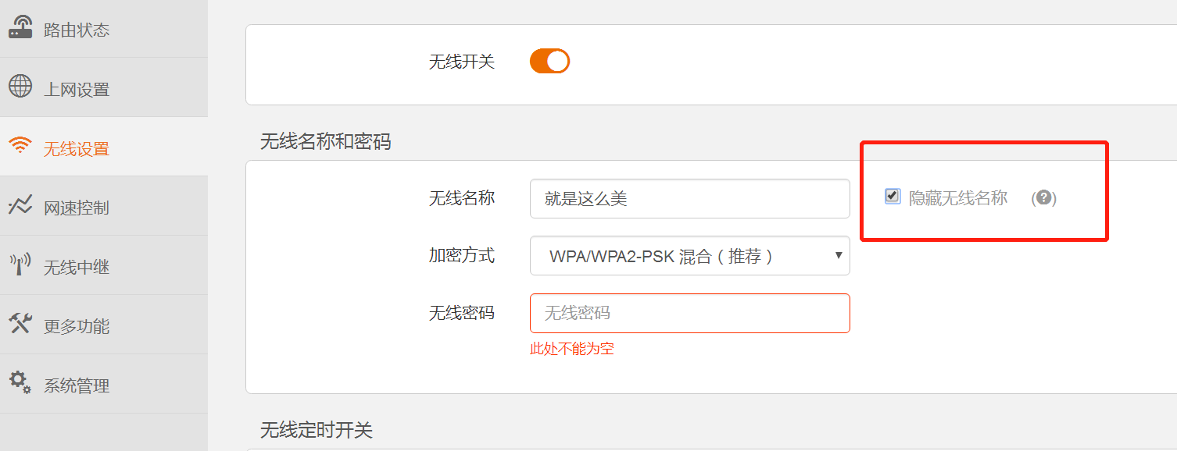Click the router status icon
The height and width of the screenshot is (451, 1177).
tap(20, 27)
